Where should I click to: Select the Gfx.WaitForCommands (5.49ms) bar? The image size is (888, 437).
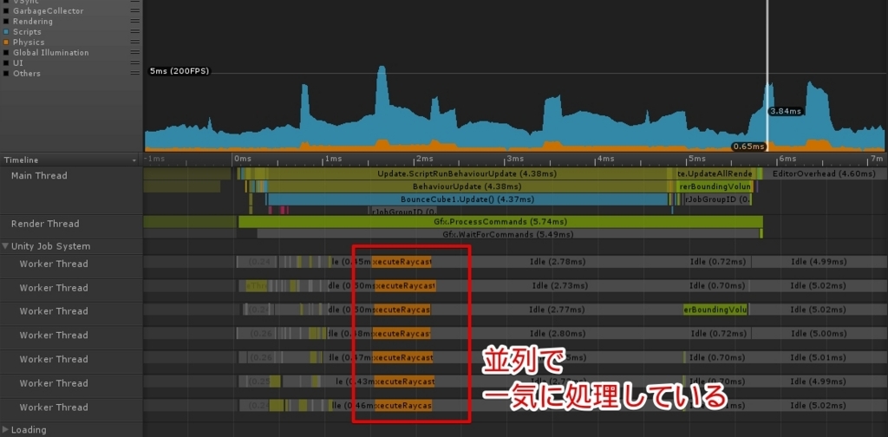(508, 234)
